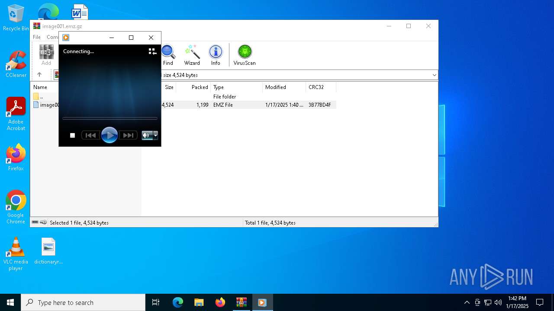The height and width of the screenshot is (311, 554).
Task: Switch Media Player to Library view
Action: coord(152,51)
